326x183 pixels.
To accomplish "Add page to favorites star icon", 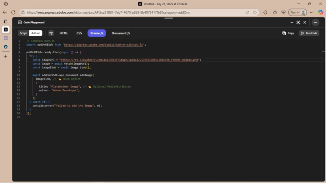I will click(x=255, y=12).
